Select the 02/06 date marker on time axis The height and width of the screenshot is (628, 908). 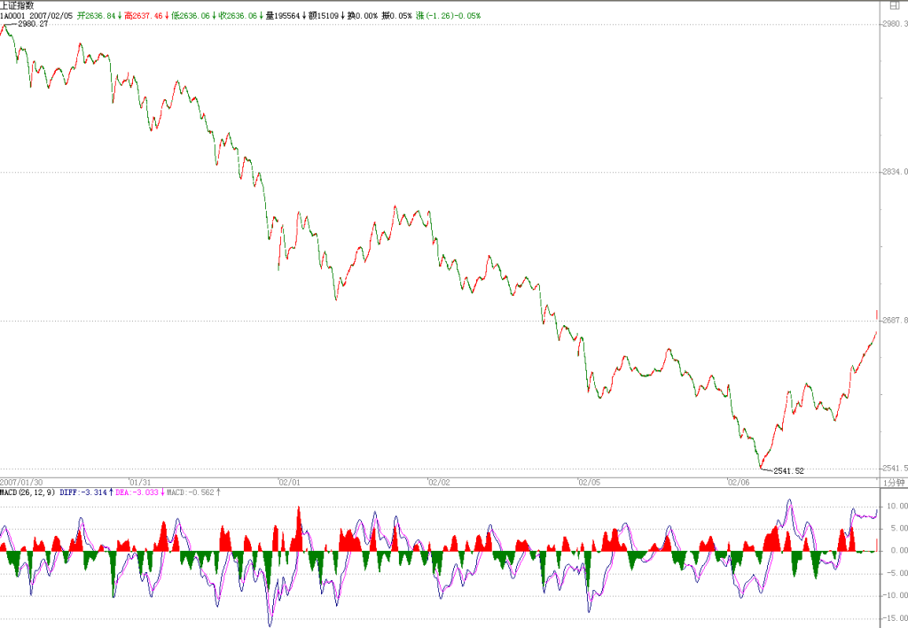pos(739,482)
